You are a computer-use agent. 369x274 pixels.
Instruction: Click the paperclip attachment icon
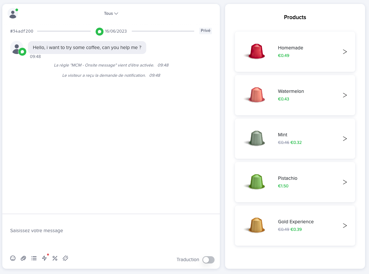23,258
